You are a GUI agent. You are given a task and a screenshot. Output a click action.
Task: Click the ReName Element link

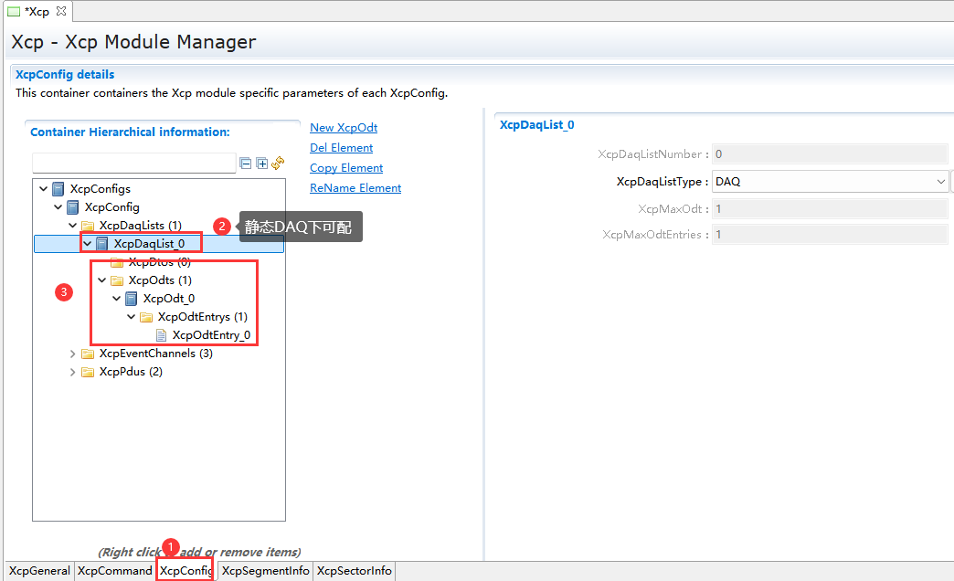click(x=355, y=188)
